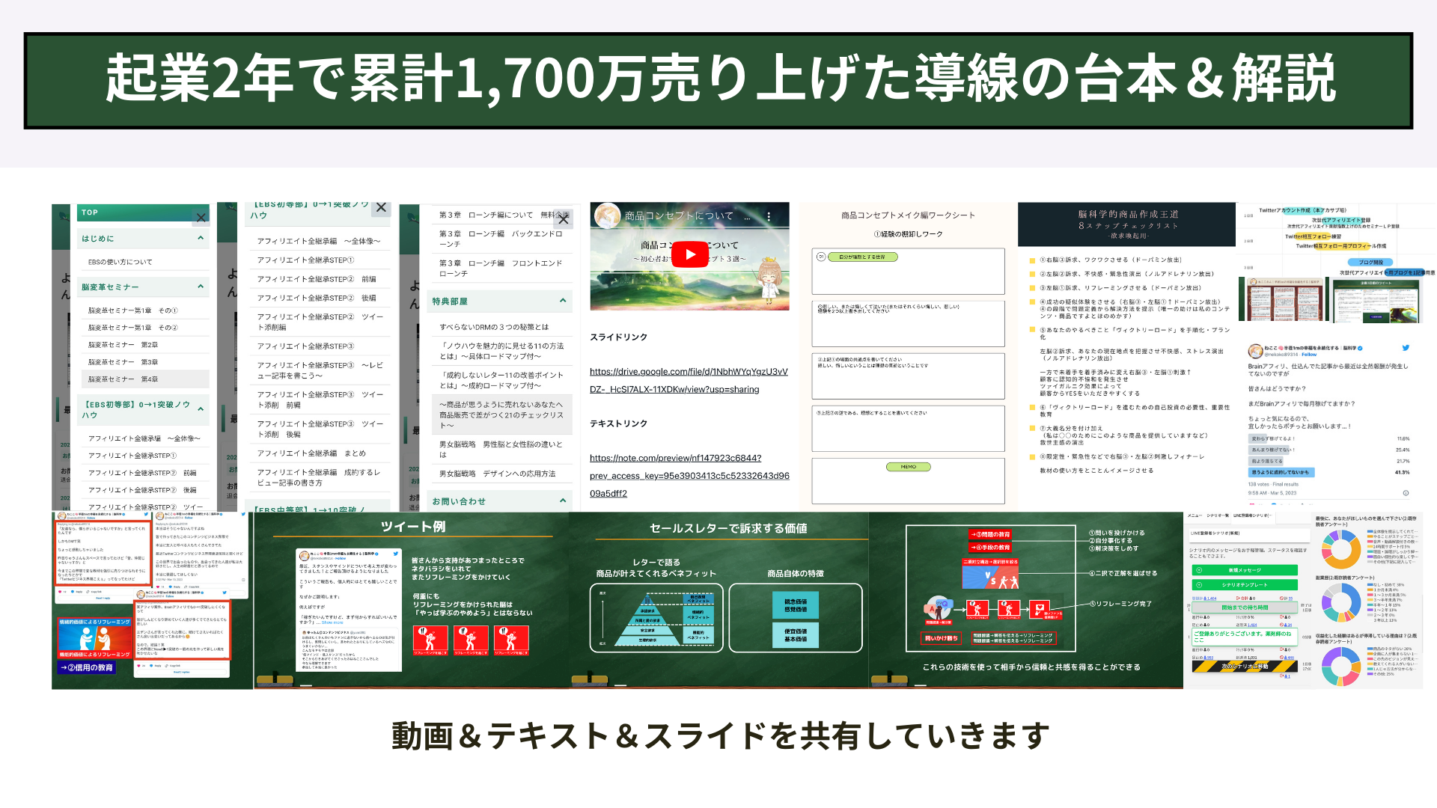Open 男女脳戦略 男性脳と女性脳の違いとは
This screenshot has width=1437, height=808.
pos(501,449)
